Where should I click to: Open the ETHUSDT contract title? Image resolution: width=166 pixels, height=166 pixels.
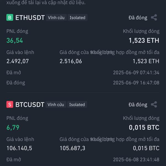click(x=30, y=18)
